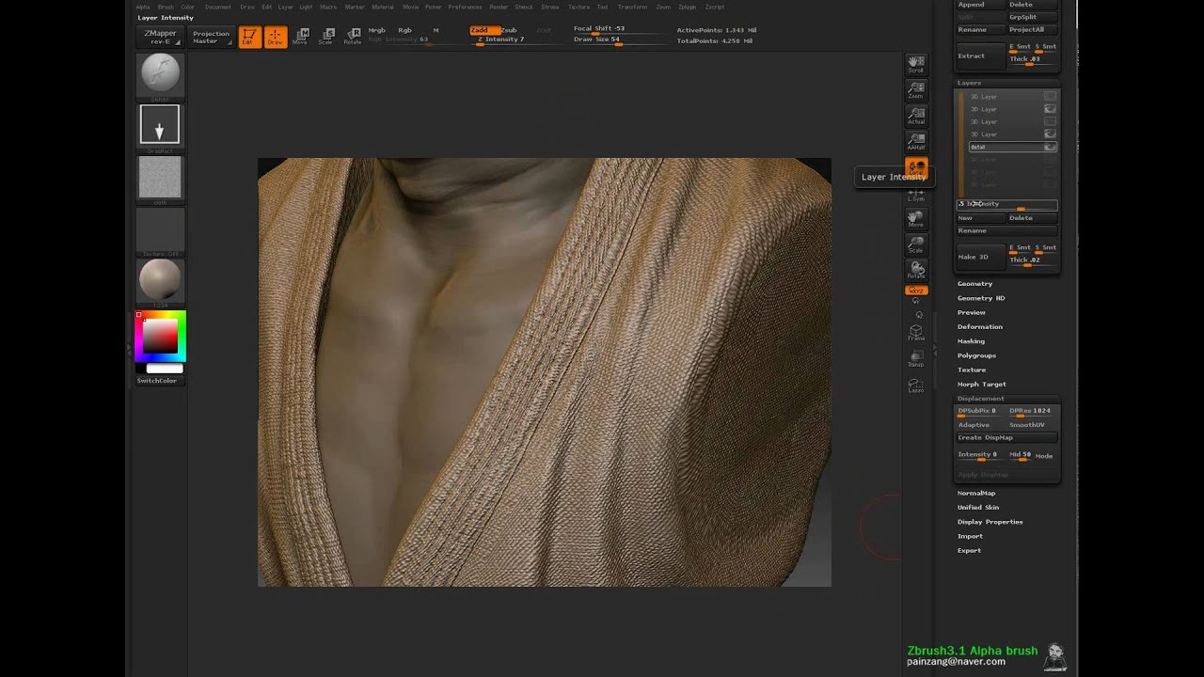Open the DragRect stroke selector
This screenshot has width=1204, height=677.
pos(160,124)
